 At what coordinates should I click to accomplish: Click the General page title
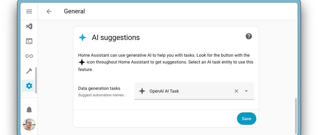click(74, 11)
